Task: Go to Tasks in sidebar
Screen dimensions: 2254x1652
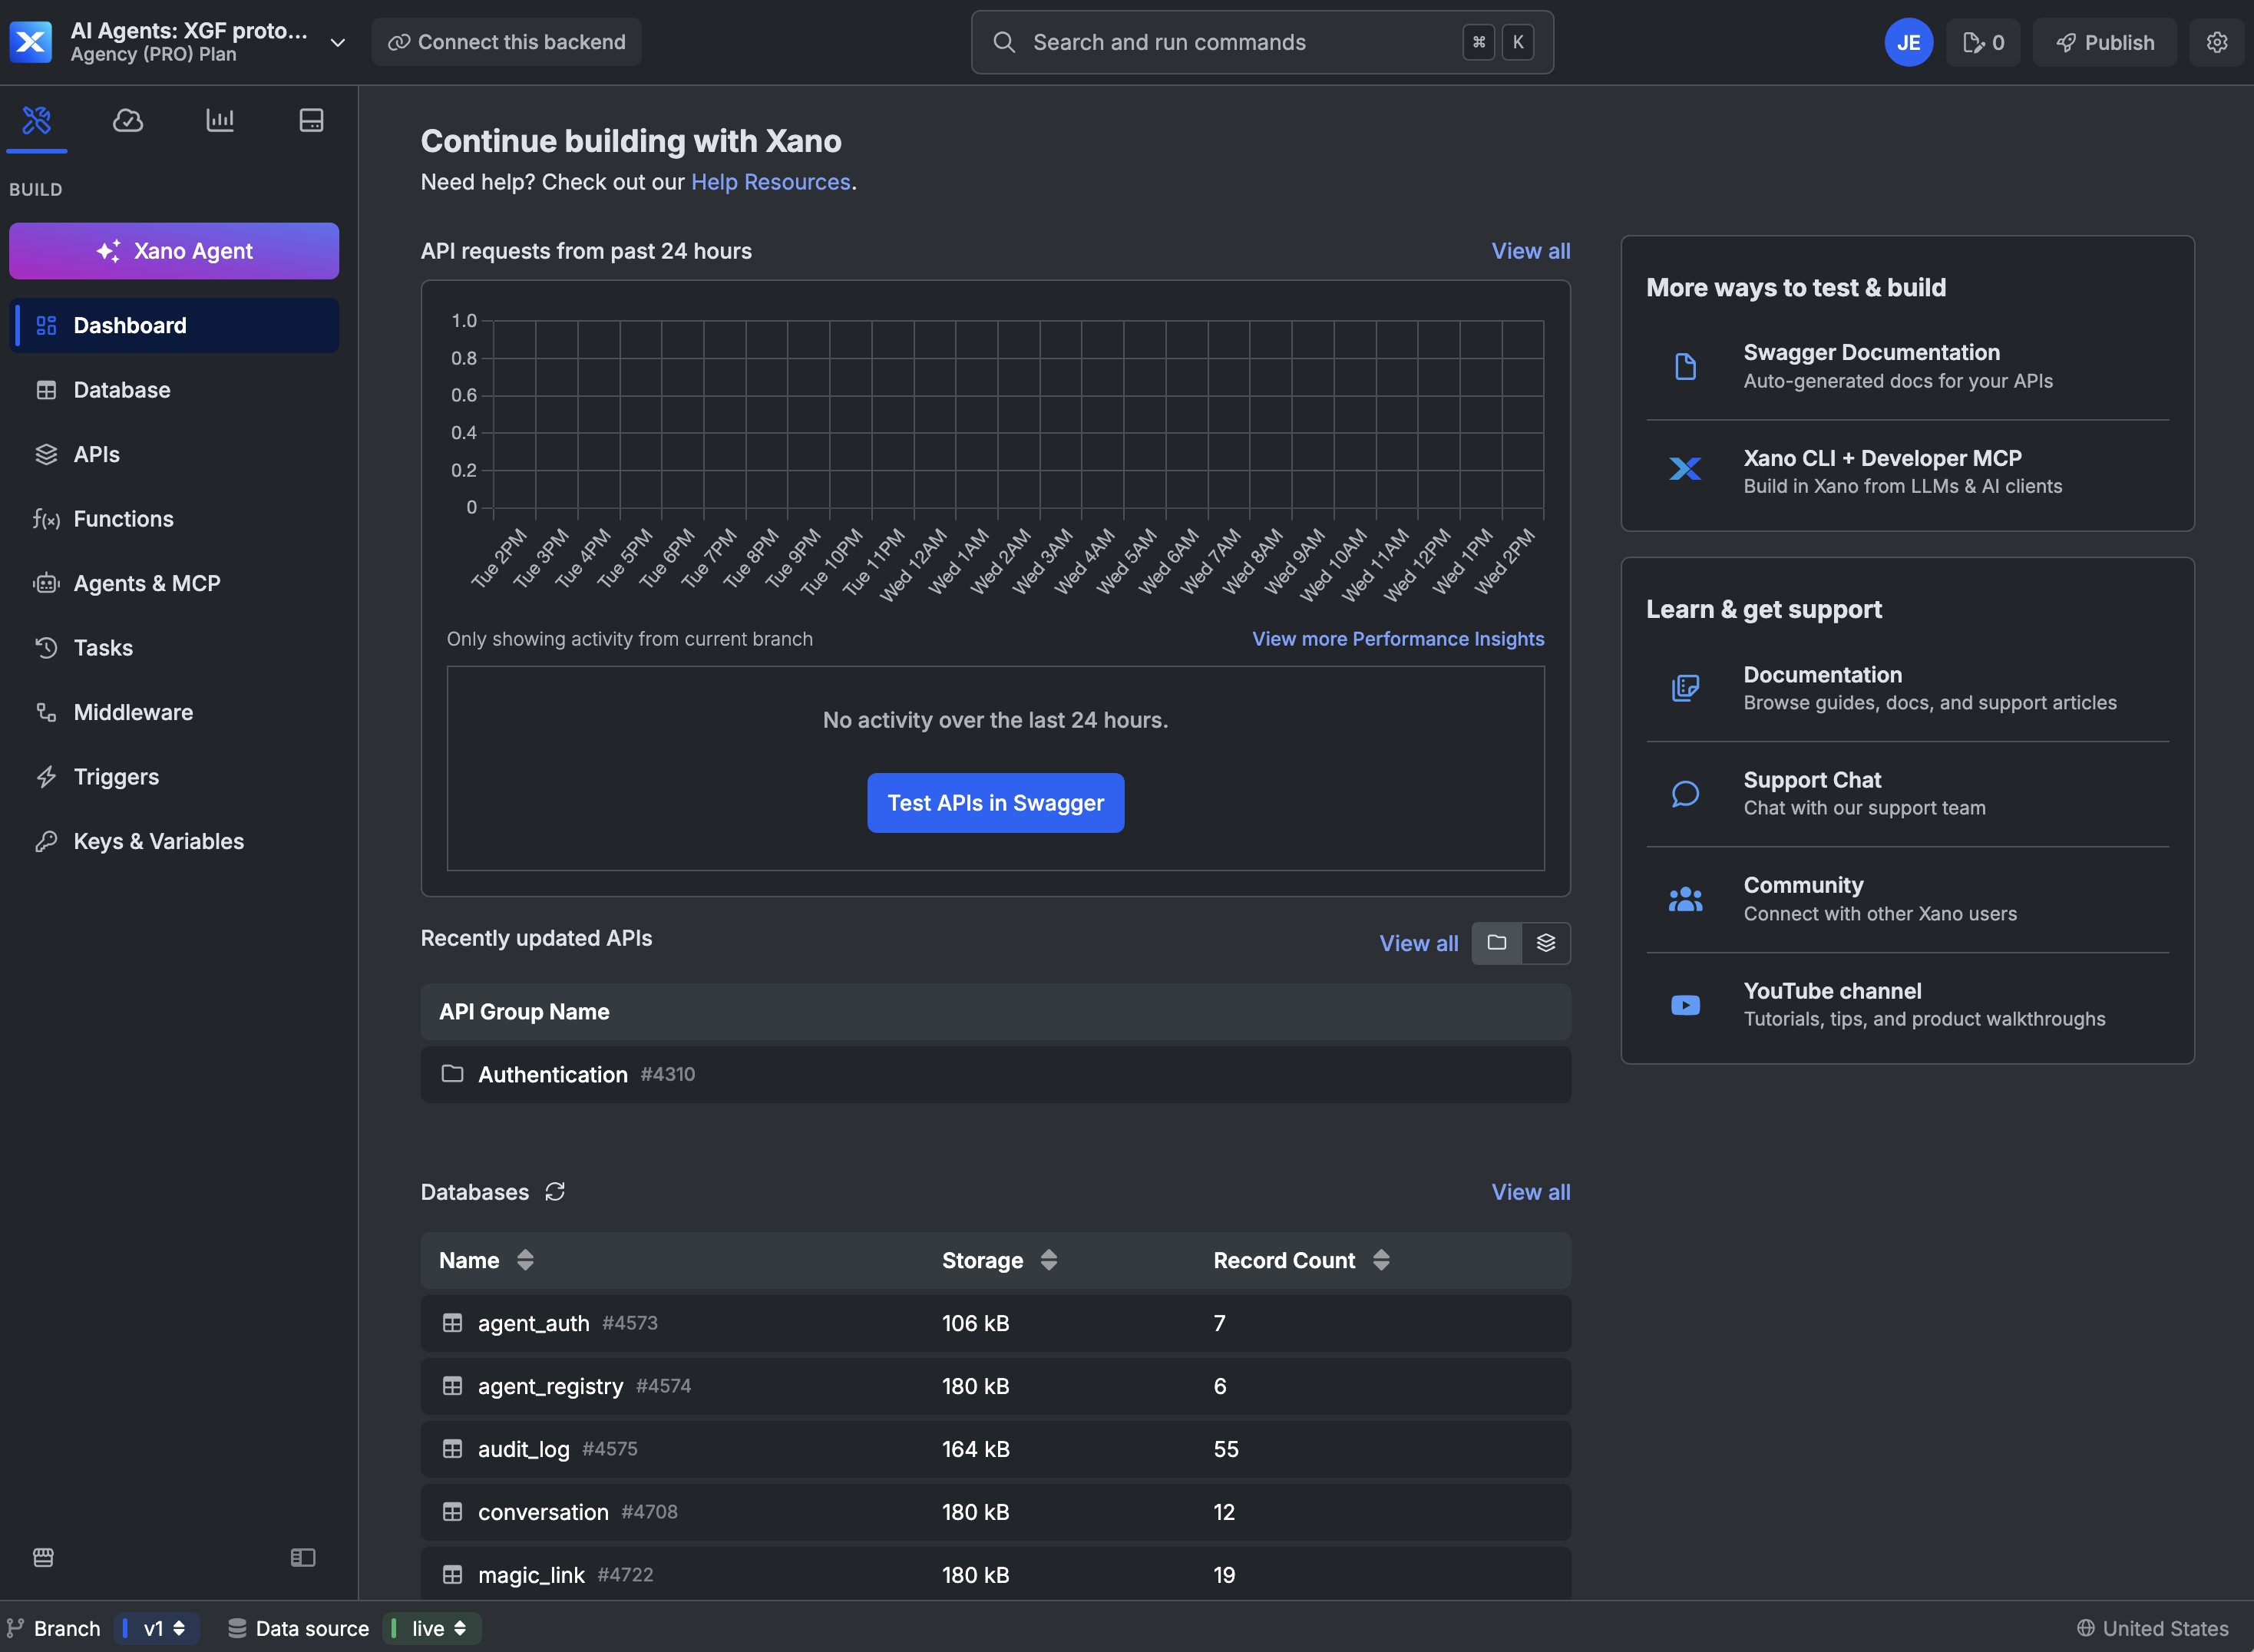Action: pos(174,648)
